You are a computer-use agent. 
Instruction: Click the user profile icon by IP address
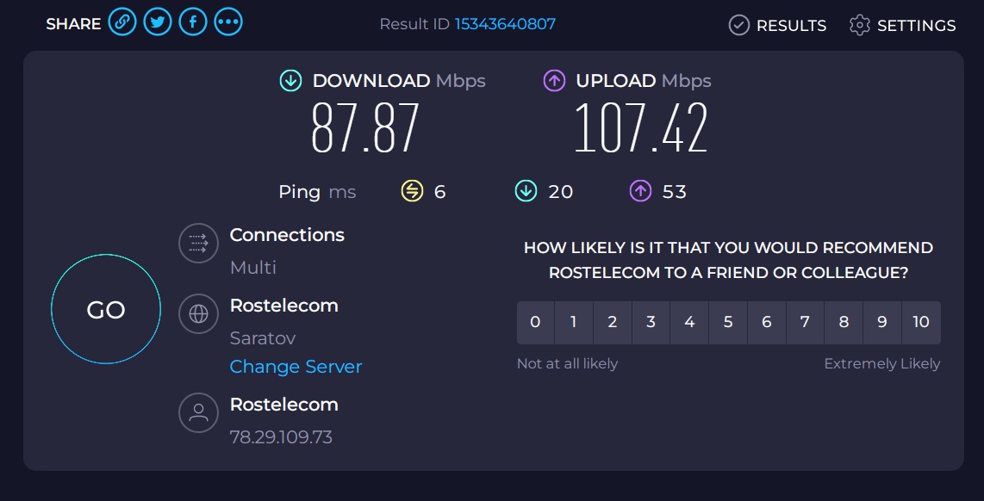(x=198, y=412)
